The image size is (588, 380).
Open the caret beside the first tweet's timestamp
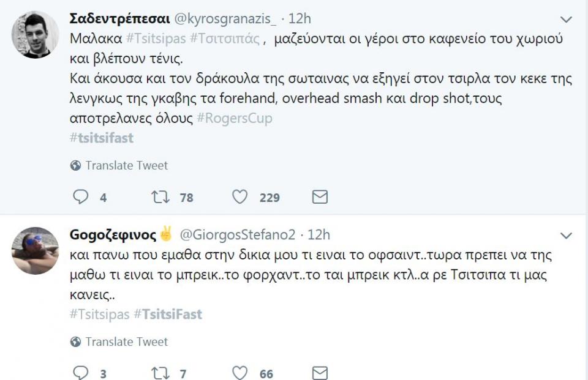(x=564, y=19)
